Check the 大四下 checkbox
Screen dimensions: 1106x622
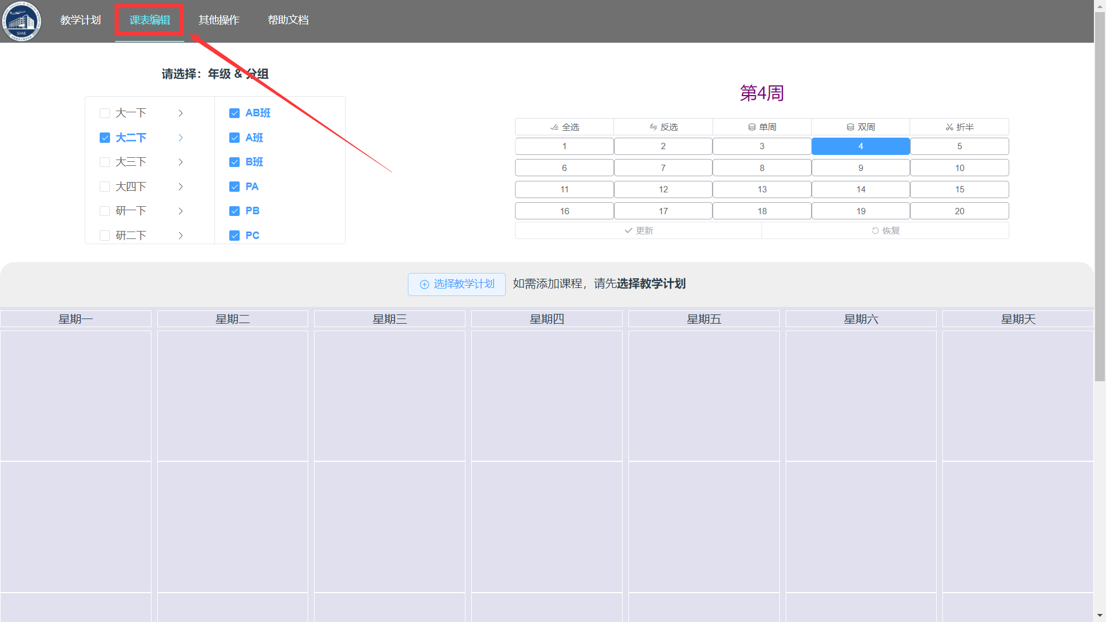(105, 187)
